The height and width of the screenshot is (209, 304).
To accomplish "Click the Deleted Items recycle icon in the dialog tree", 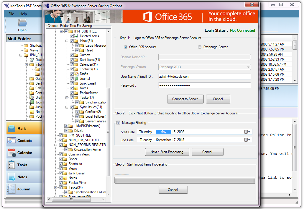I will (76, 36).
